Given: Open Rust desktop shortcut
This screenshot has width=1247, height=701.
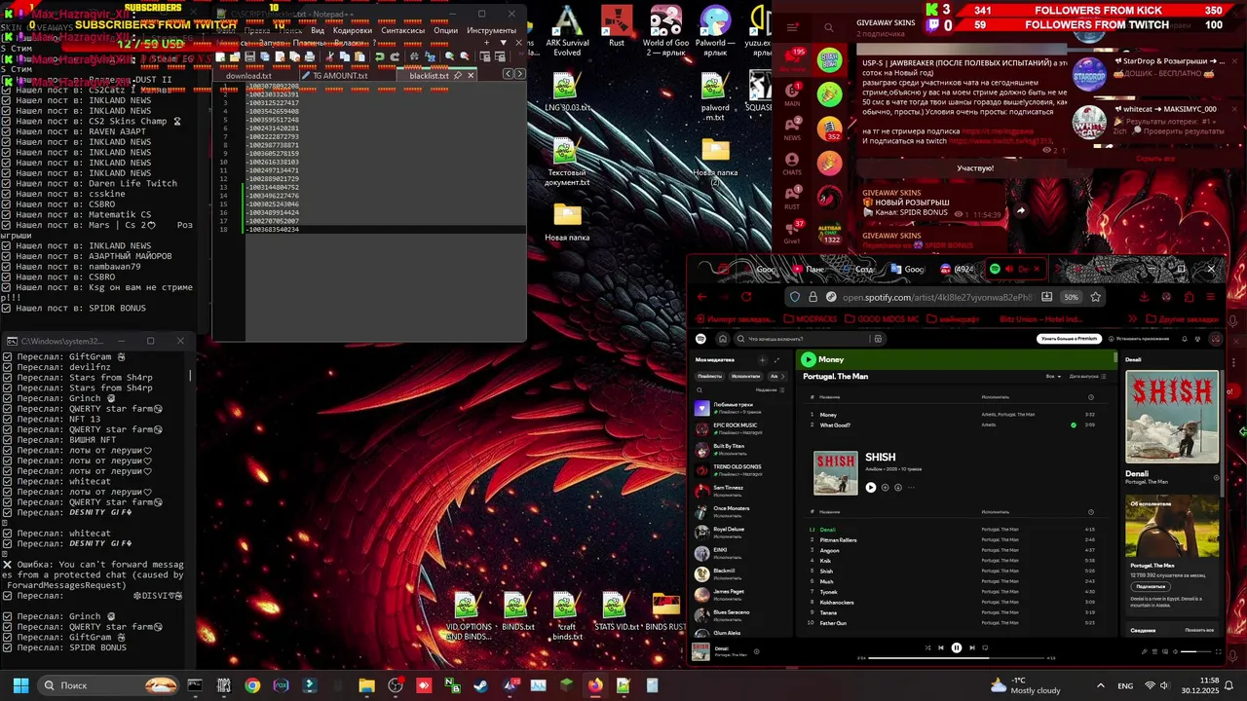Looking at the screenshot, I should pos(616,24).
